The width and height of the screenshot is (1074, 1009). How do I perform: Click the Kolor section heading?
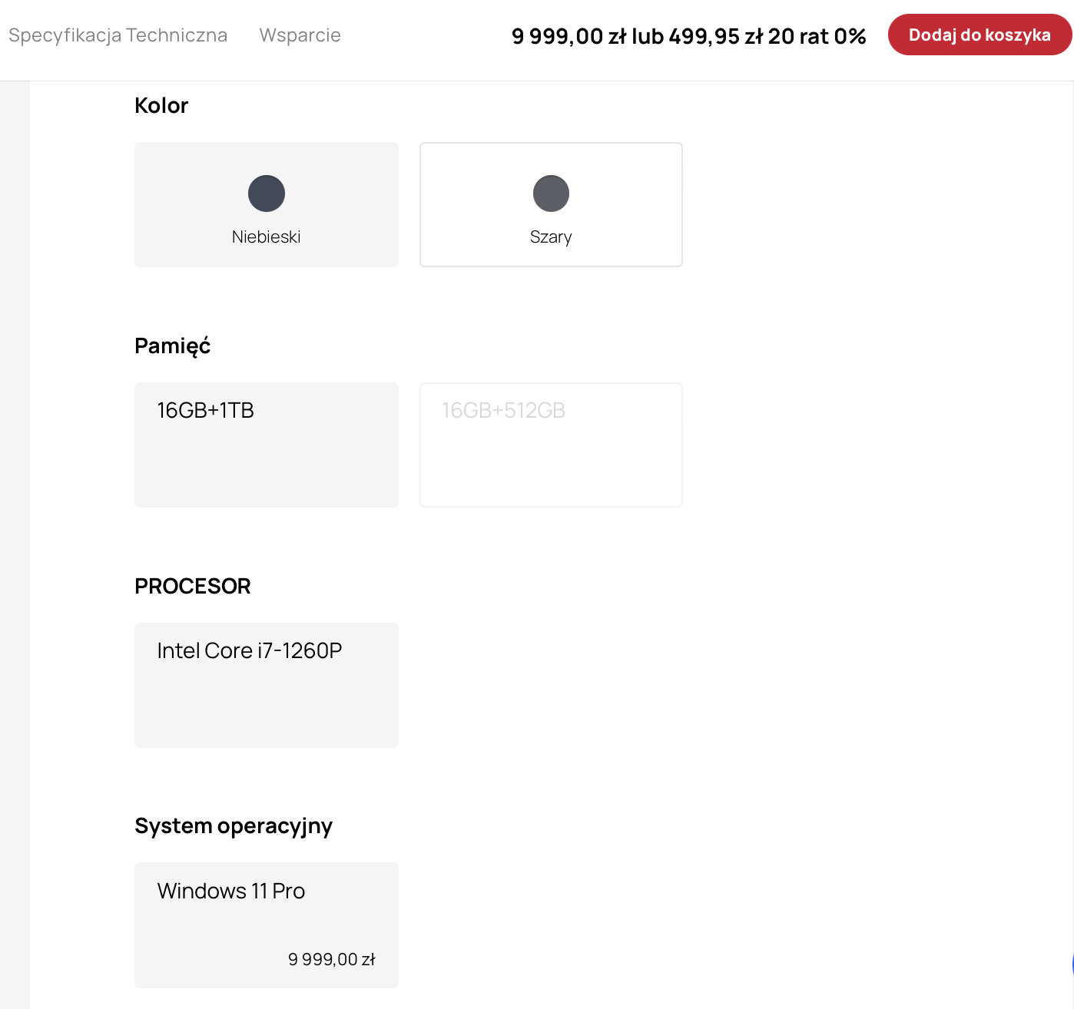(161, 105)
